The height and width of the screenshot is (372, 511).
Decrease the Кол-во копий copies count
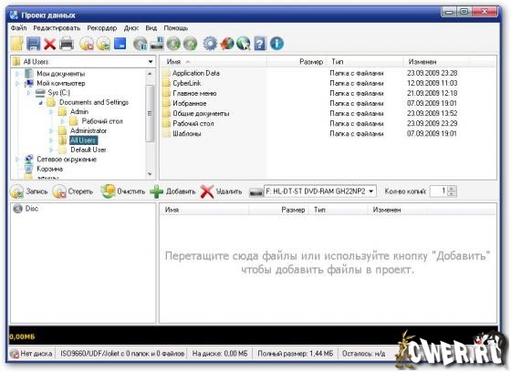(452, 194)
